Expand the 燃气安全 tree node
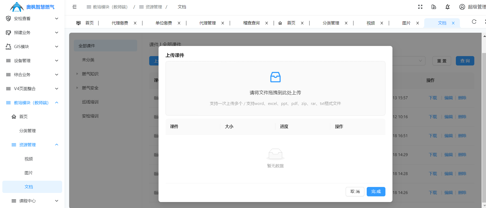The height and width of the screenshot is (208, 486). (x=77, y=88)
